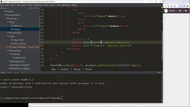This screenshot has height=107, width=190.
Task: Click the App breadcrumb
Action: [53, 69]
